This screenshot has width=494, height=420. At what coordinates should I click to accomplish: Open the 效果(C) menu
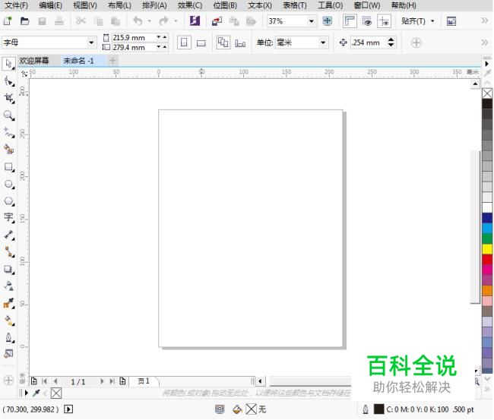[x=190, y=5]
